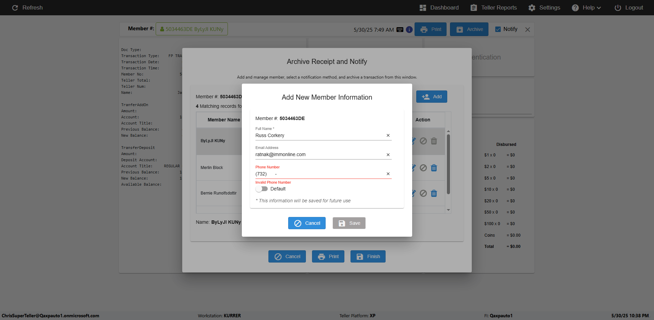This screenshot has height=320, width=654.
Task: Click the on-screen keyboard icon
Action: [400, 30]
